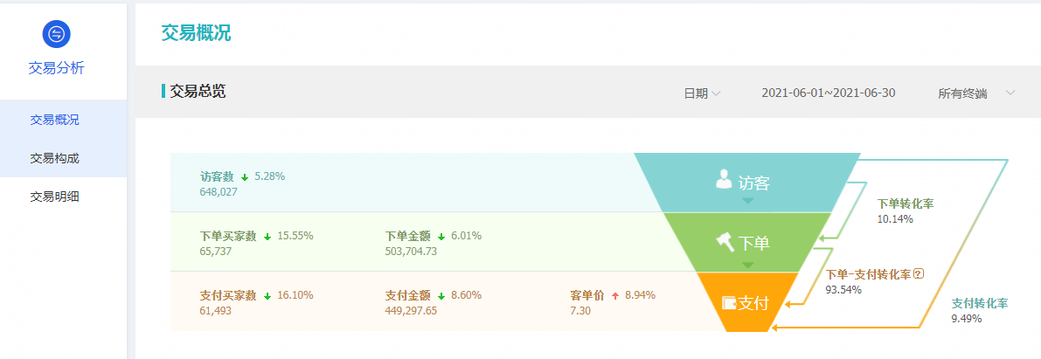
Task: Click the gavel icon beside 下单
Action: (725, 242)
